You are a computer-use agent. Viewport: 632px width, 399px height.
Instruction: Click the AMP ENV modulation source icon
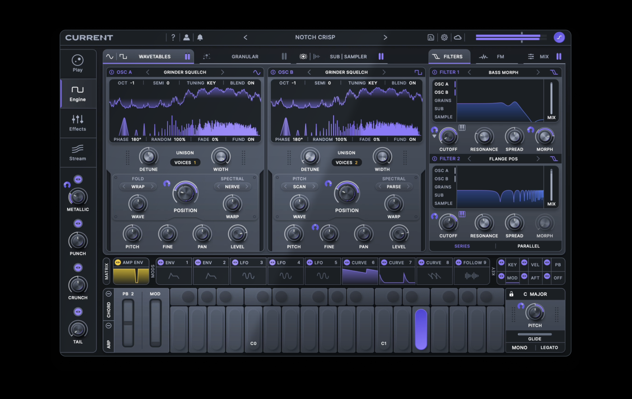[118, 262]
